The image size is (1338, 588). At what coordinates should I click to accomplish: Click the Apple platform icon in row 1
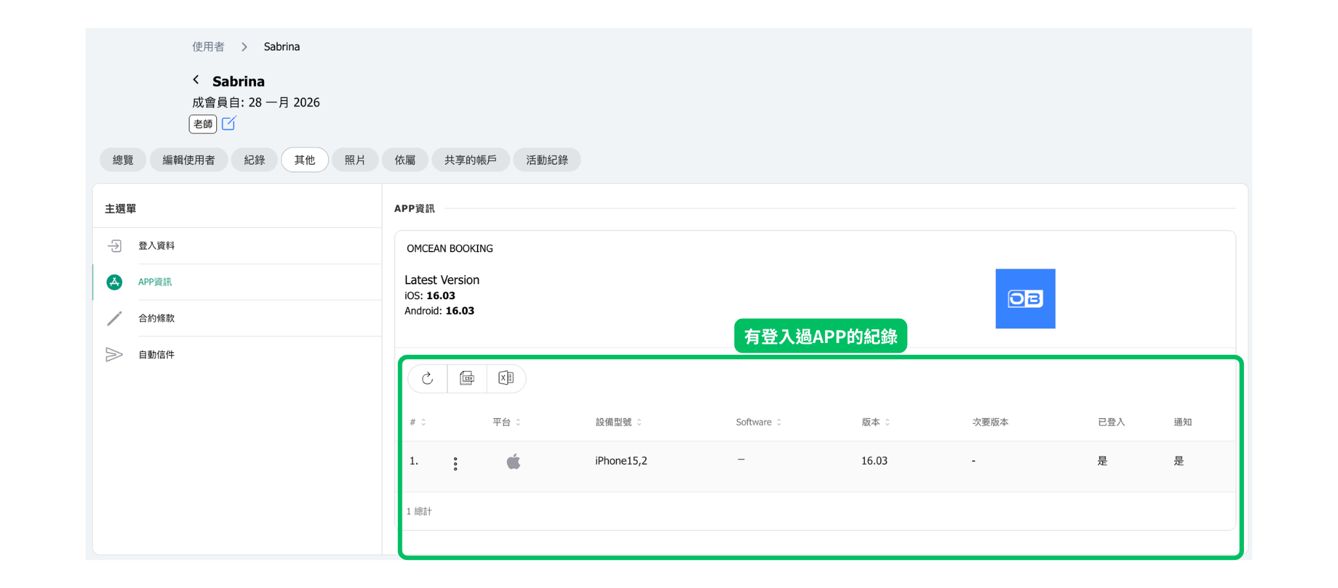tap(514, 462)
